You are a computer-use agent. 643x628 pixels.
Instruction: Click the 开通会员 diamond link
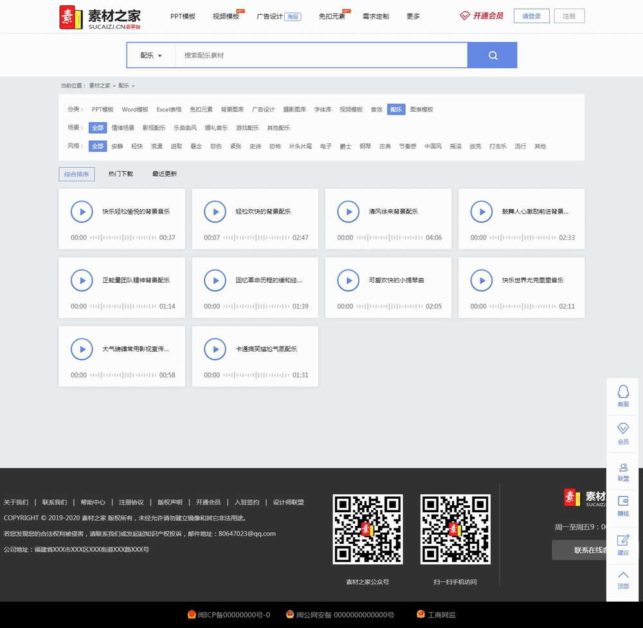482,16
